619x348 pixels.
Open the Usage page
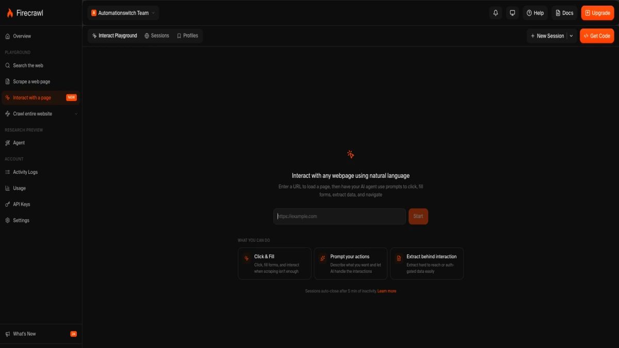tap(19, 188)
